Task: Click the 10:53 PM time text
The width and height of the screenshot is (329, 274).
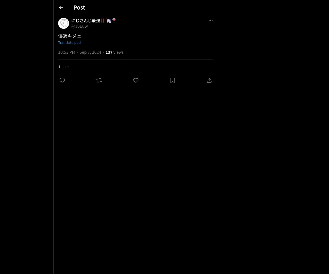Action: coord(67,52)
